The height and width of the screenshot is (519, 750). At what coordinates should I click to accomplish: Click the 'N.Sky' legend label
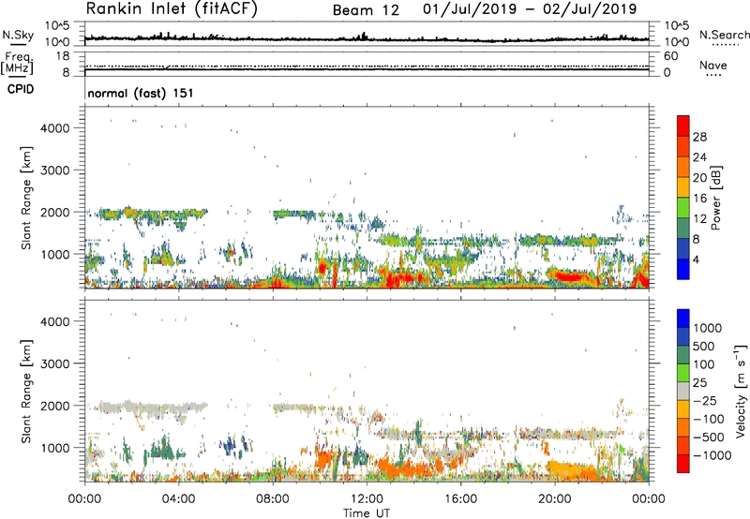tap(18, 36)
